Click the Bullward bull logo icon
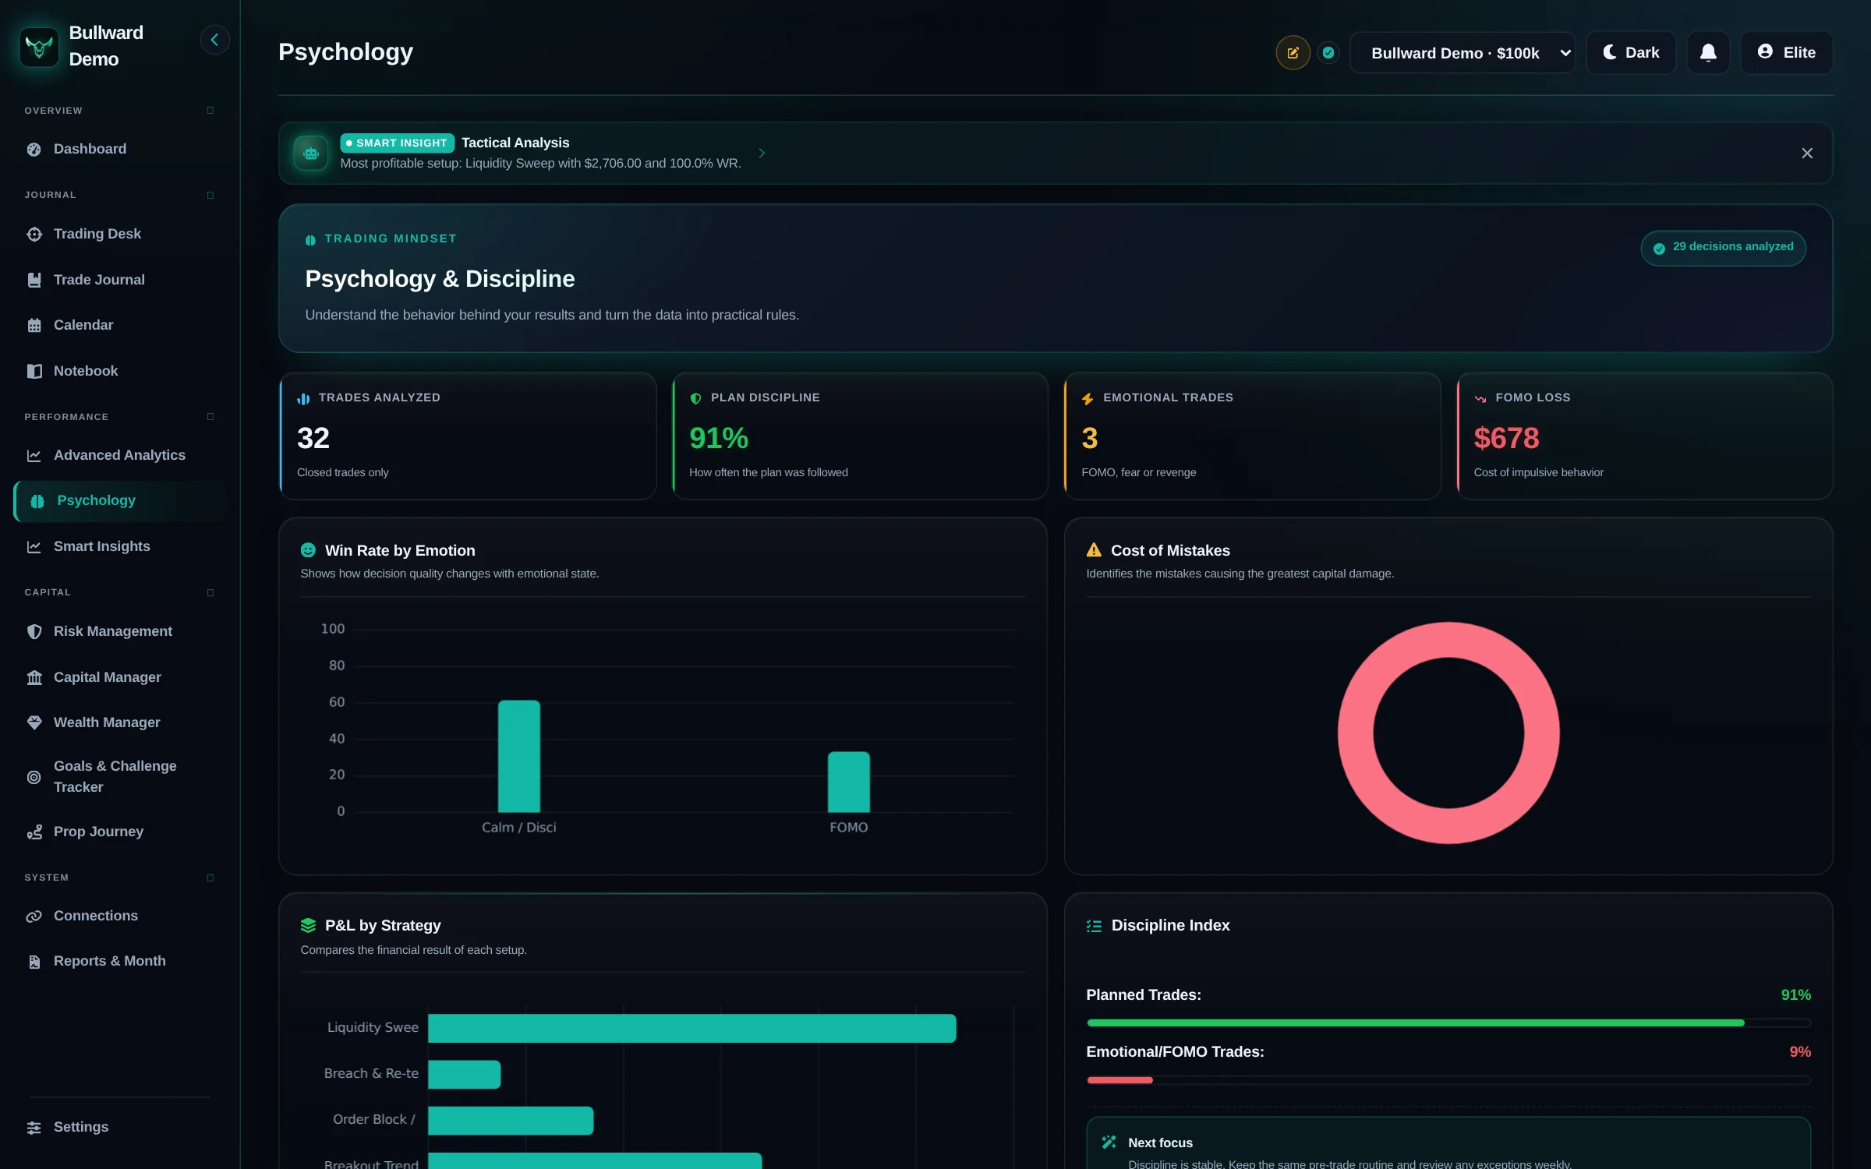The height and width of the screenshot is (1169, 1871). (x=39, y=47)
